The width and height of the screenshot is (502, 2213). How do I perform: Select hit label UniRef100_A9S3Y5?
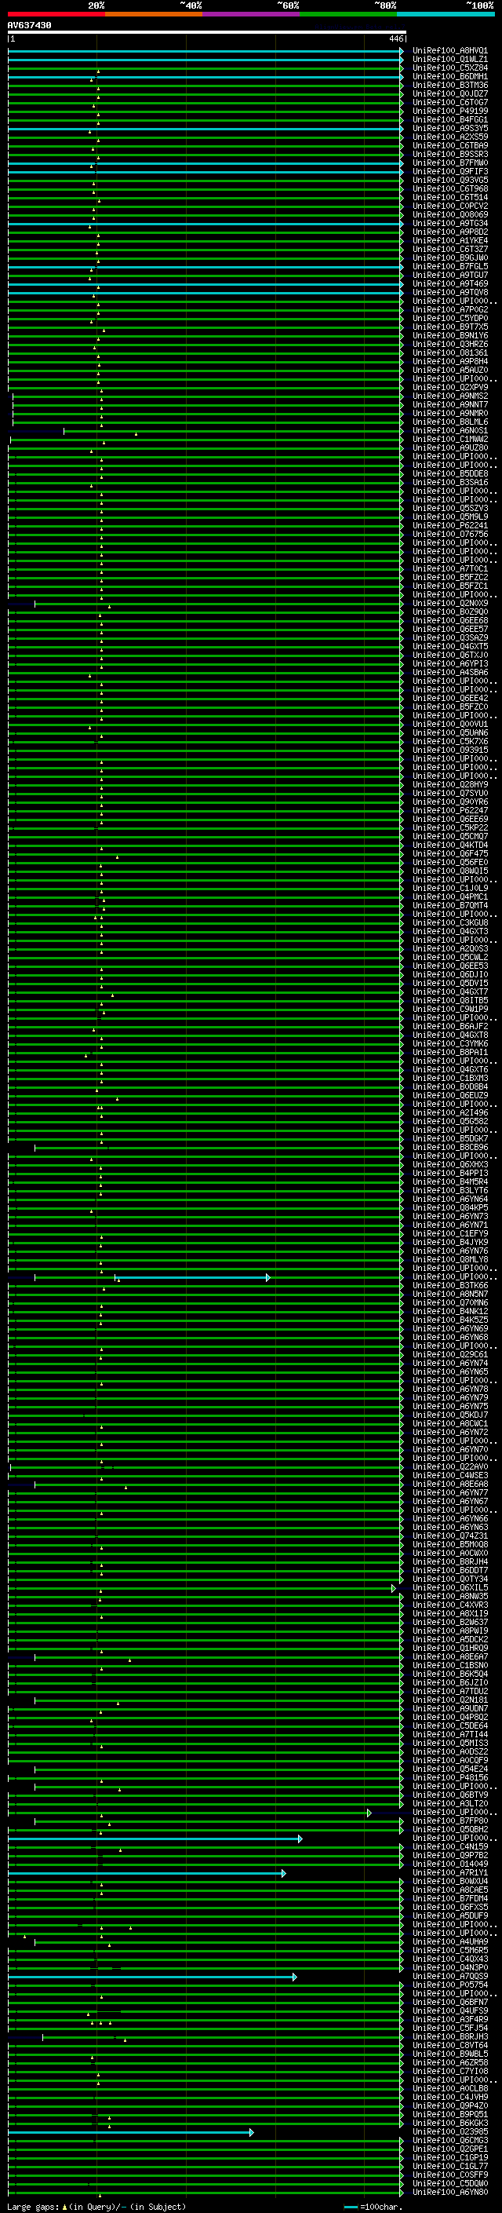click(x=449, y=128)
